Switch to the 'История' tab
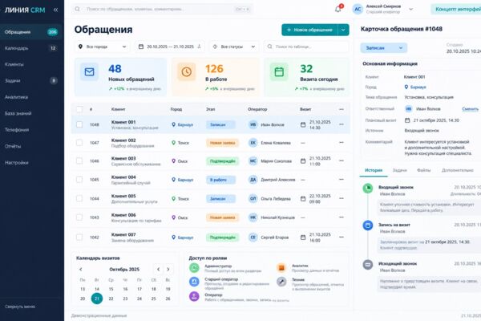 coord(374,170)
